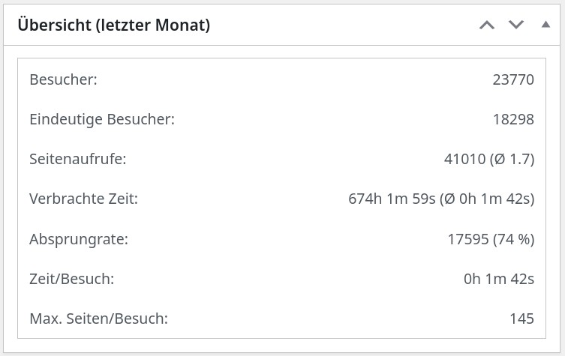Screen dimensions: 565x356
Task: Select the total time 674h 1m 59s
Action: (392, 199)
